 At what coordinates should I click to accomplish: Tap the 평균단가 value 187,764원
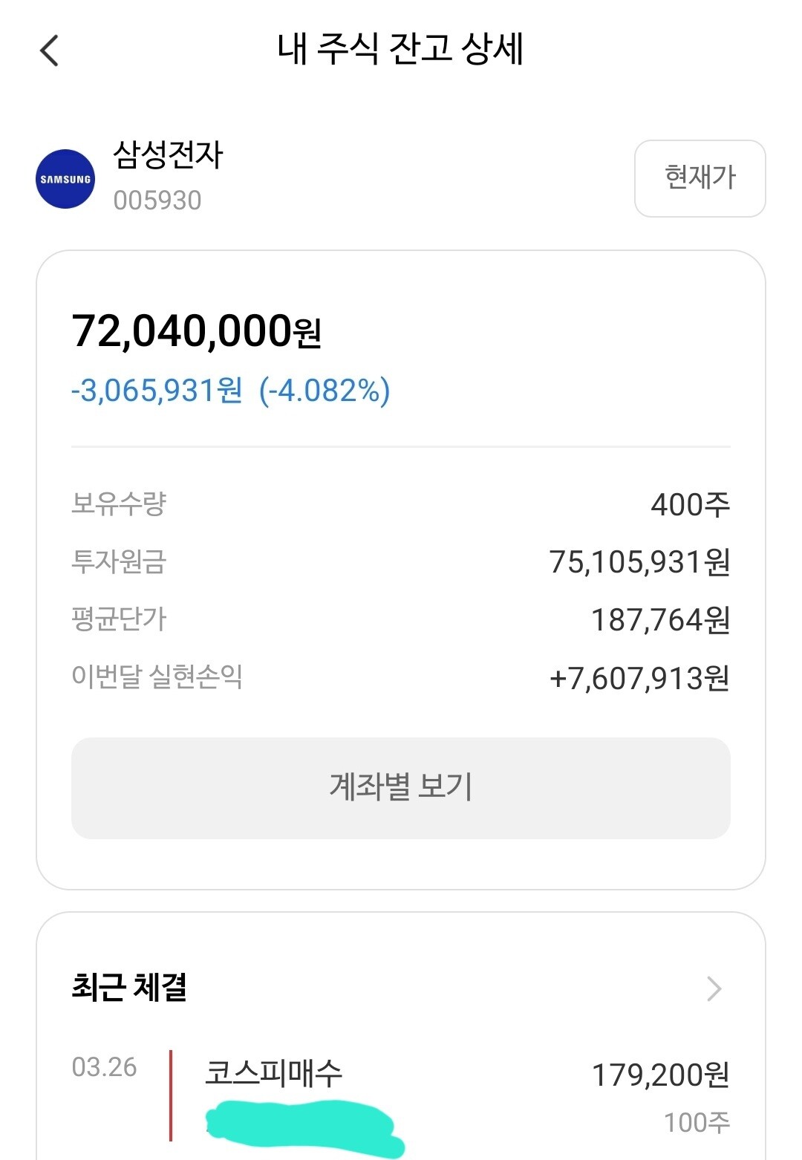click(x=660, y=620)
